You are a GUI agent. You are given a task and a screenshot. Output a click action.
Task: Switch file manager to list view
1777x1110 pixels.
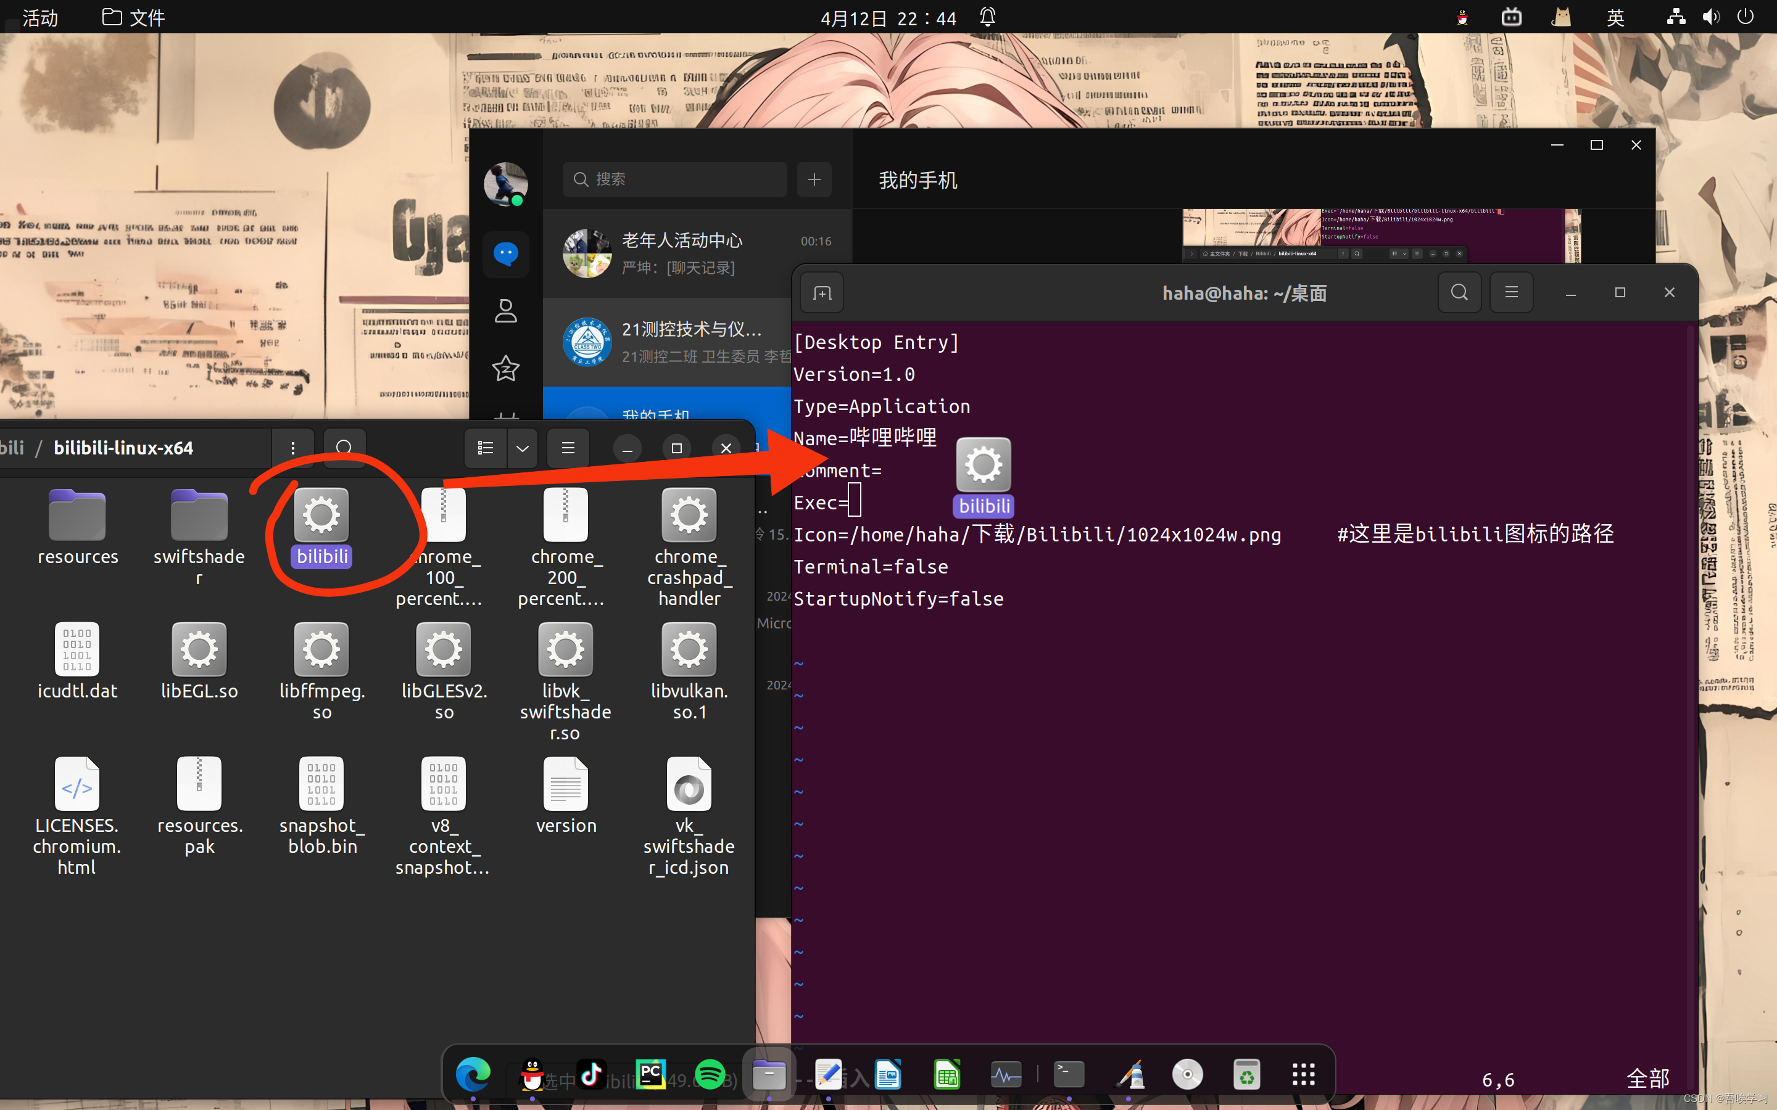click(486, 448)
